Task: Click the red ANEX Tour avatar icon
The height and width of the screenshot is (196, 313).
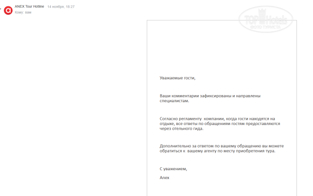Action: 8,11
